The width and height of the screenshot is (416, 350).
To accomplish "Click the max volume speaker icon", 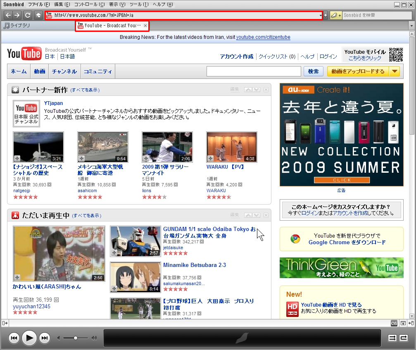I will pos(94,338).
